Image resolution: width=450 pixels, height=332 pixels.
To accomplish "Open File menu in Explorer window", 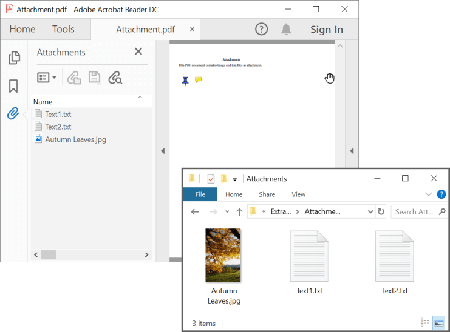I will 200,194.
